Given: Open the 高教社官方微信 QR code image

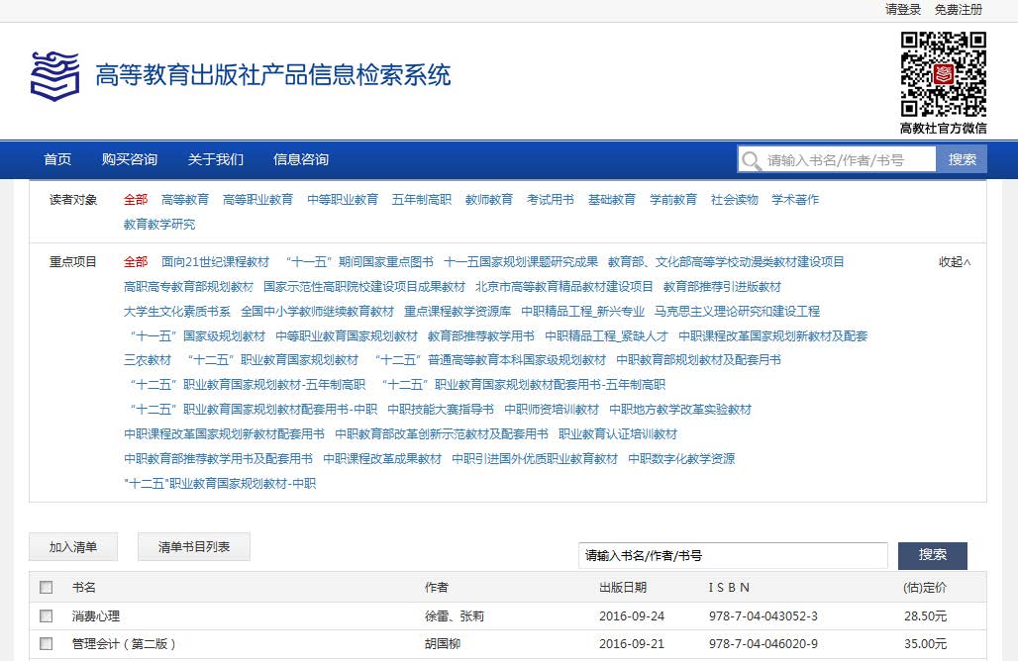Looking at the screenshot, I should 944,74.
